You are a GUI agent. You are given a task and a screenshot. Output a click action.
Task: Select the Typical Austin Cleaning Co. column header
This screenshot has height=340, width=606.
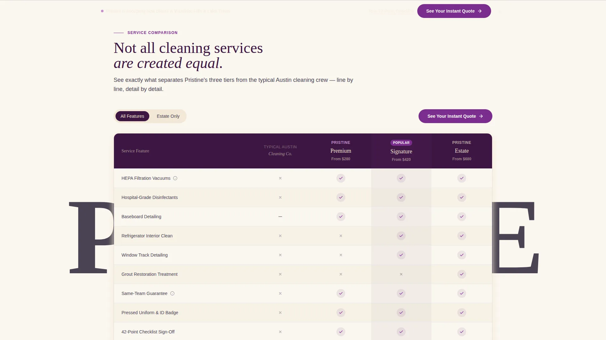280,150
